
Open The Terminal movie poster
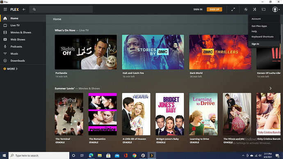coord(69,114)
